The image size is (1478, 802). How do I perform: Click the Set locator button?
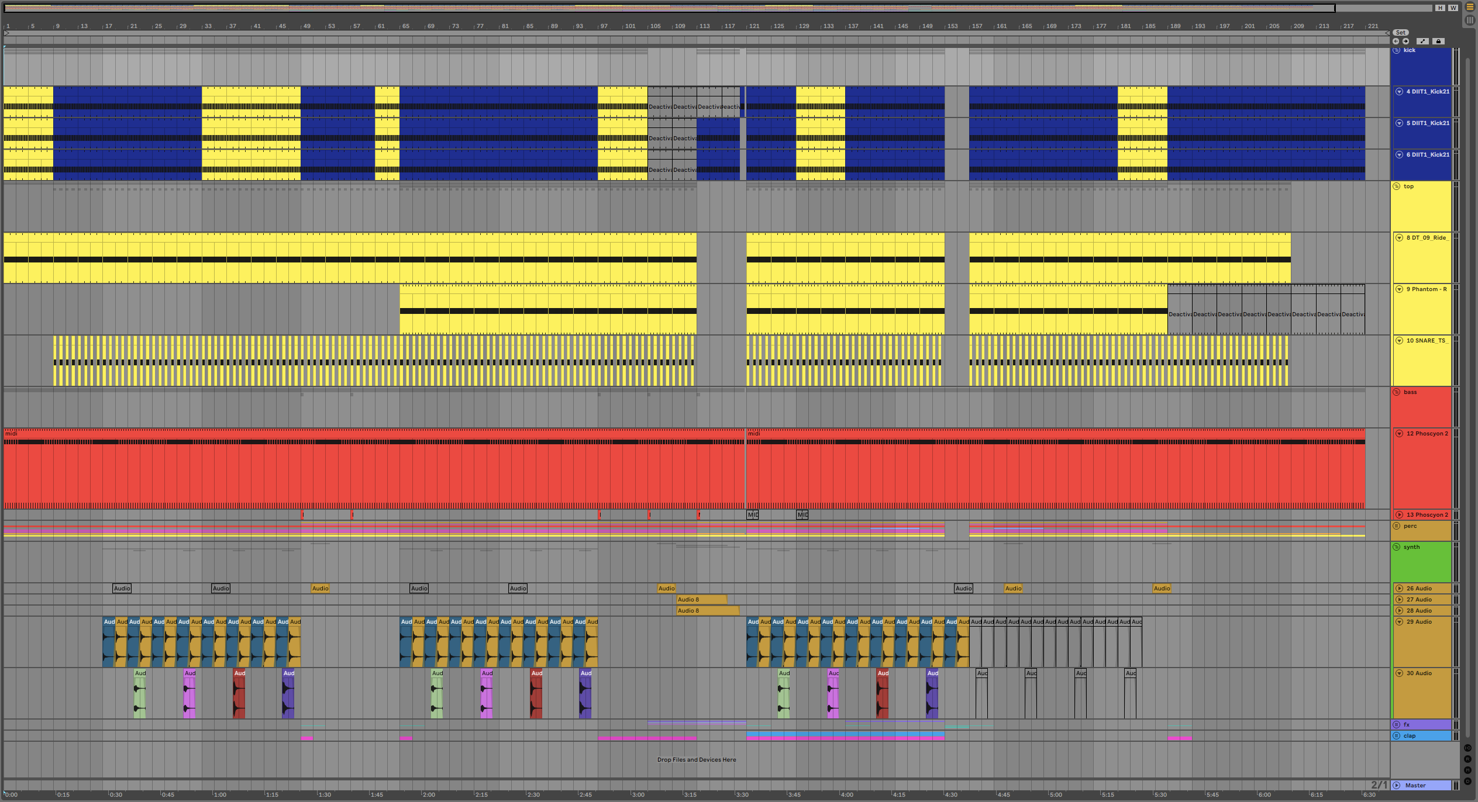tap(1401, 33)
